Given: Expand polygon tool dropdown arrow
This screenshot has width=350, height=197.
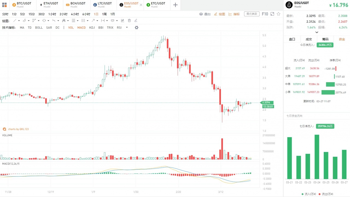Looking at the screenshot, I should [x=39, y=21].
